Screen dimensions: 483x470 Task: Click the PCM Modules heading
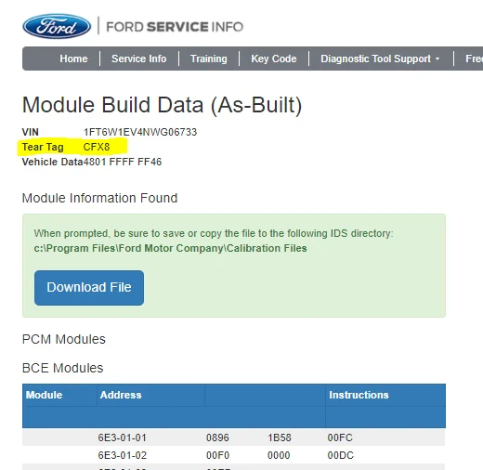point(64,339)
